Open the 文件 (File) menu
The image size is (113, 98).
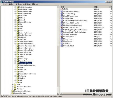pos(4,4)
